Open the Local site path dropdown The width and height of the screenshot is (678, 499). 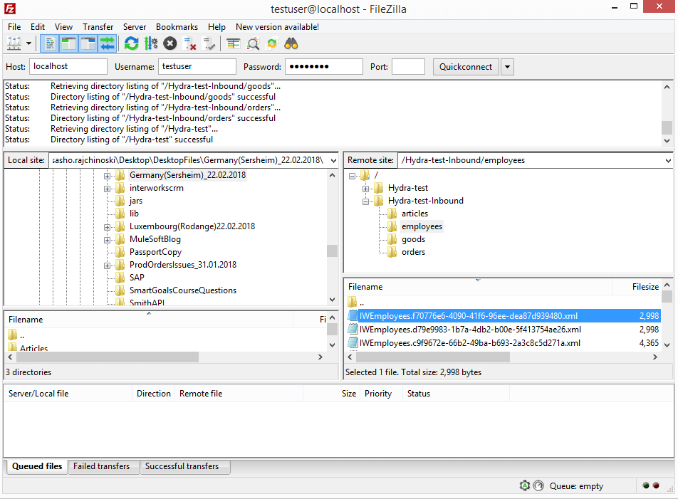[333, 160]
